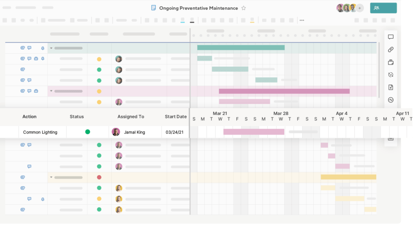Click the Start Date column header

point(176,117)
